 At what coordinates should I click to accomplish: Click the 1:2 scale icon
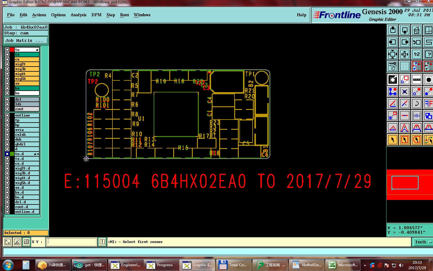[417, 54]
